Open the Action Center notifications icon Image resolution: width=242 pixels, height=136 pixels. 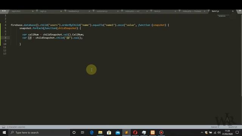[237, 133]
